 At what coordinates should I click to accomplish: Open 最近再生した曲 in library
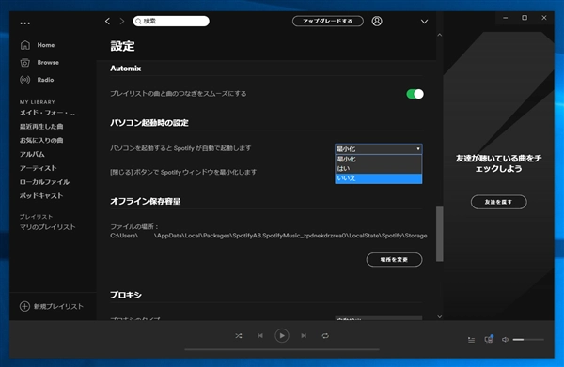coord(41,127)
